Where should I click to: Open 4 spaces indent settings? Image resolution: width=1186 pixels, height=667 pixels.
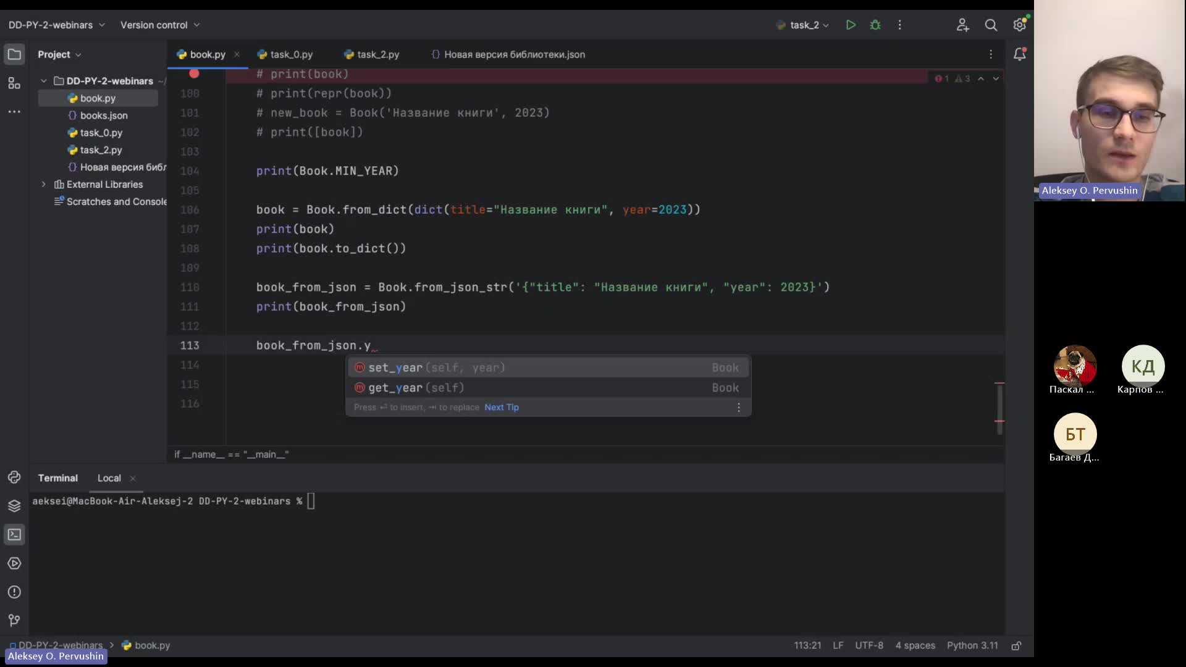pyautogui.click(x=915, y=645)
